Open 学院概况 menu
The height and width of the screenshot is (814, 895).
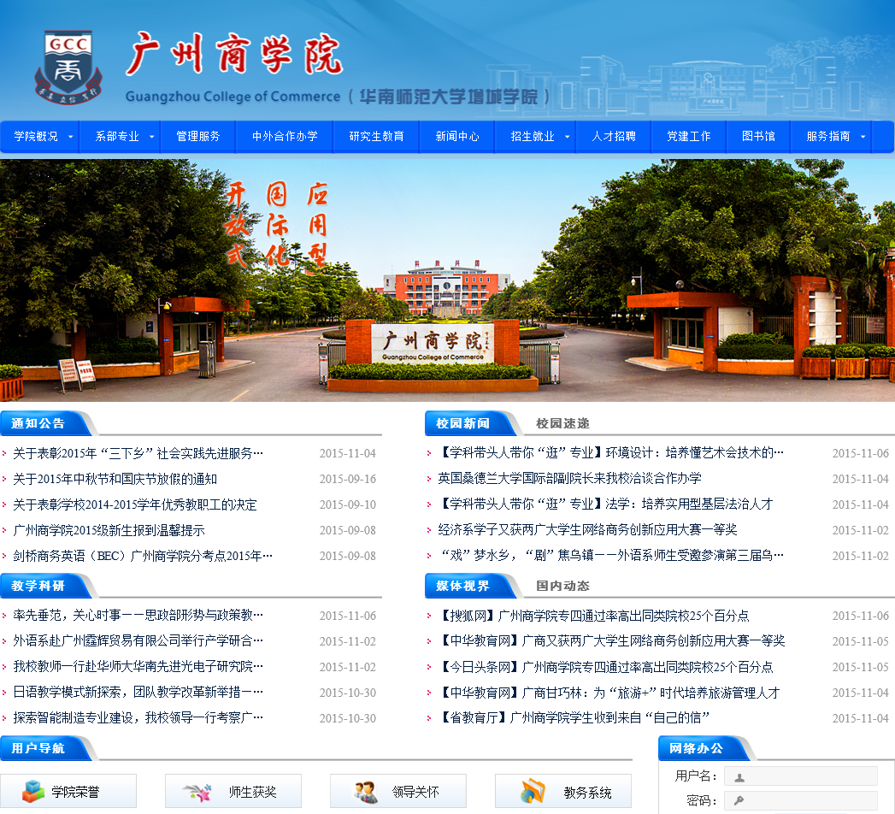pyautogui.click(x=36, y=137)
